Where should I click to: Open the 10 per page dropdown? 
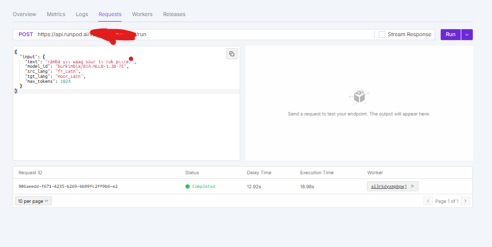tap(33, 201)
